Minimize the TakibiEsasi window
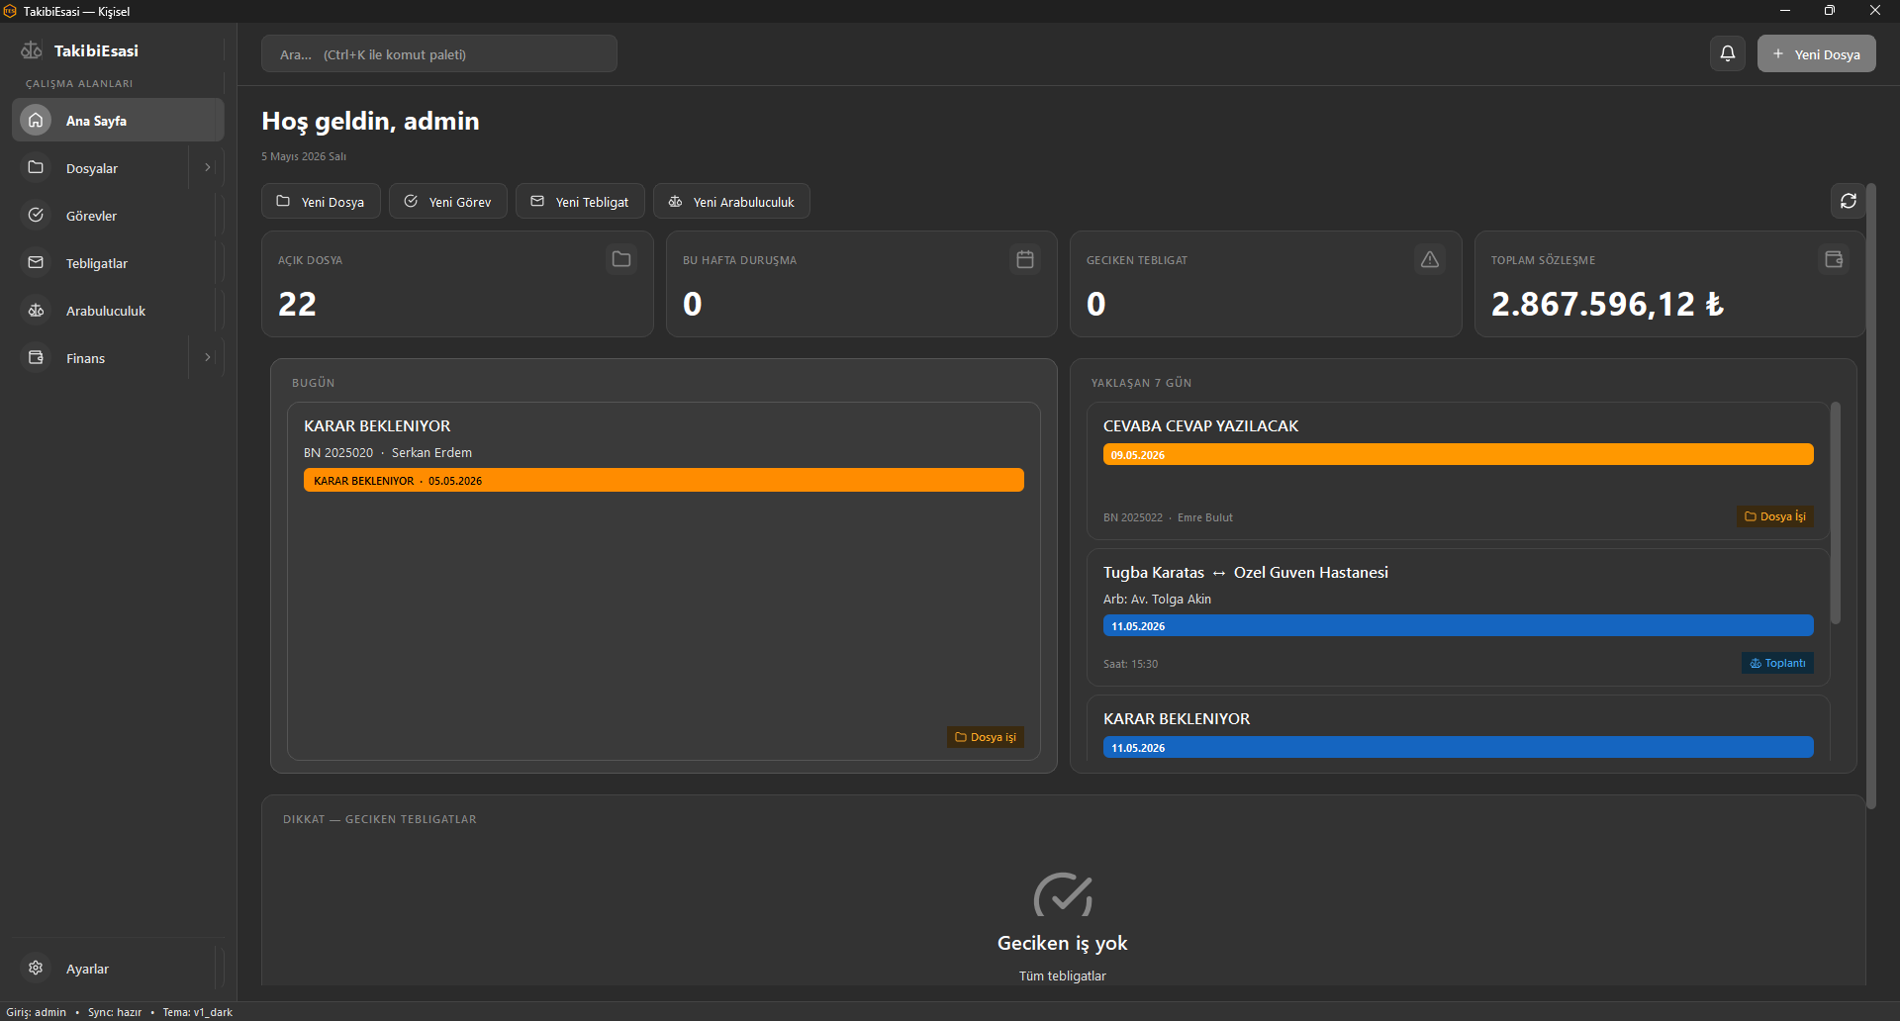This screenshot has width=1900, height=1021. pos(1785,11)
